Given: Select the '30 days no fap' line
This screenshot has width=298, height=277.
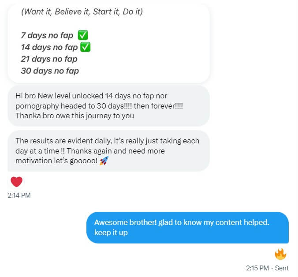Looking at the screenshot, I should (50, 71).
